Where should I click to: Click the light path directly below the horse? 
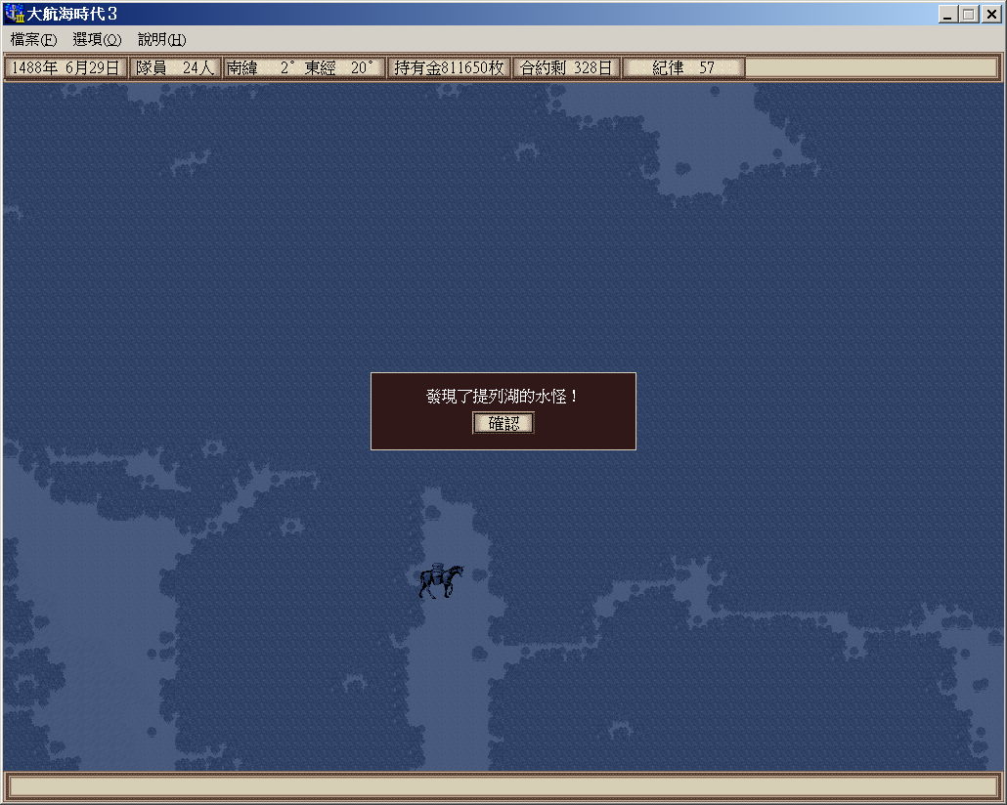tap(445, 674)
